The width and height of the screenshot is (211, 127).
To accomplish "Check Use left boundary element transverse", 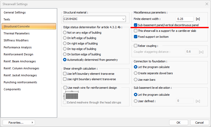I will 65,74.
